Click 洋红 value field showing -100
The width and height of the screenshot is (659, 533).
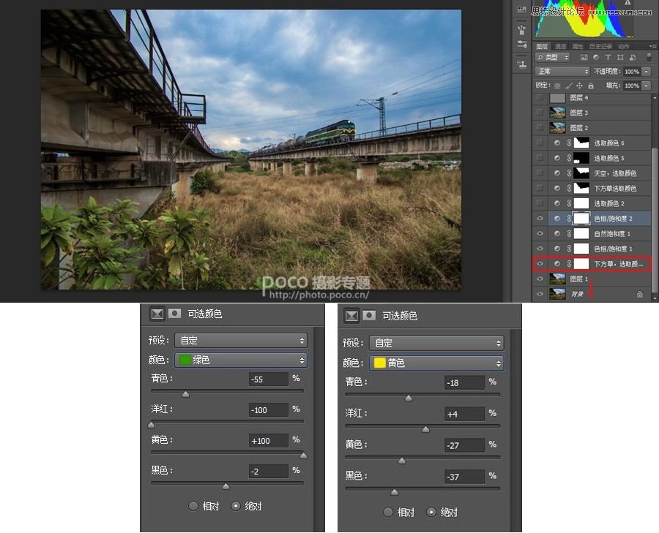[x=269, y=410]
